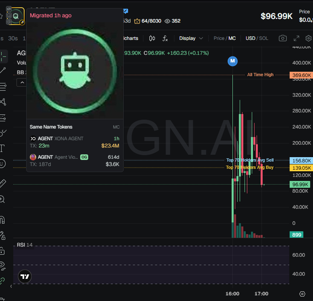Image resolution: width=313 pixels, height=301 pixels.
Task: Click the M migration marker on chart
Action: pos(232,61)
